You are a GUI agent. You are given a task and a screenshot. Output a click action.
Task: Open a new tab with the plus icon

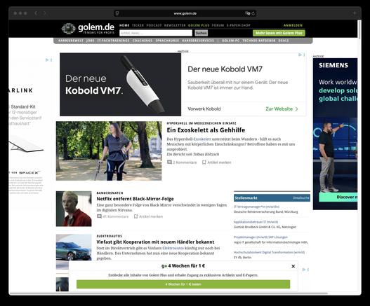(x=355, y=13)
